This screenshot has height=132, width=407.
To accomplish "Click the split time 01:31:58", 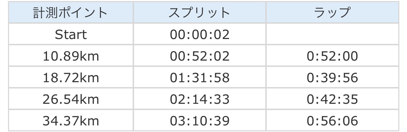I will pos(199,78).
